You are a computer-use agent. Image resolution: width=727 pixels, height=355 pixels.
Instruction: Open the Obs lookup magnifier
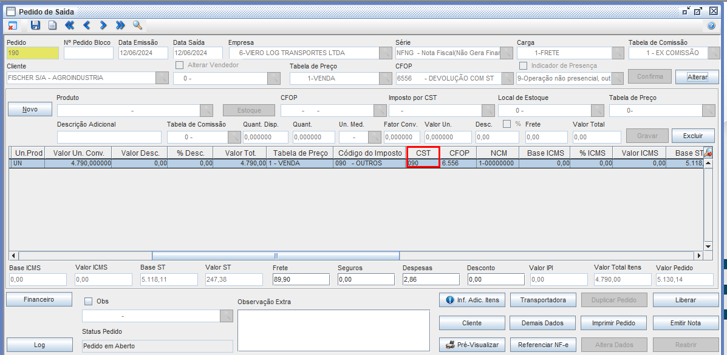227,316
